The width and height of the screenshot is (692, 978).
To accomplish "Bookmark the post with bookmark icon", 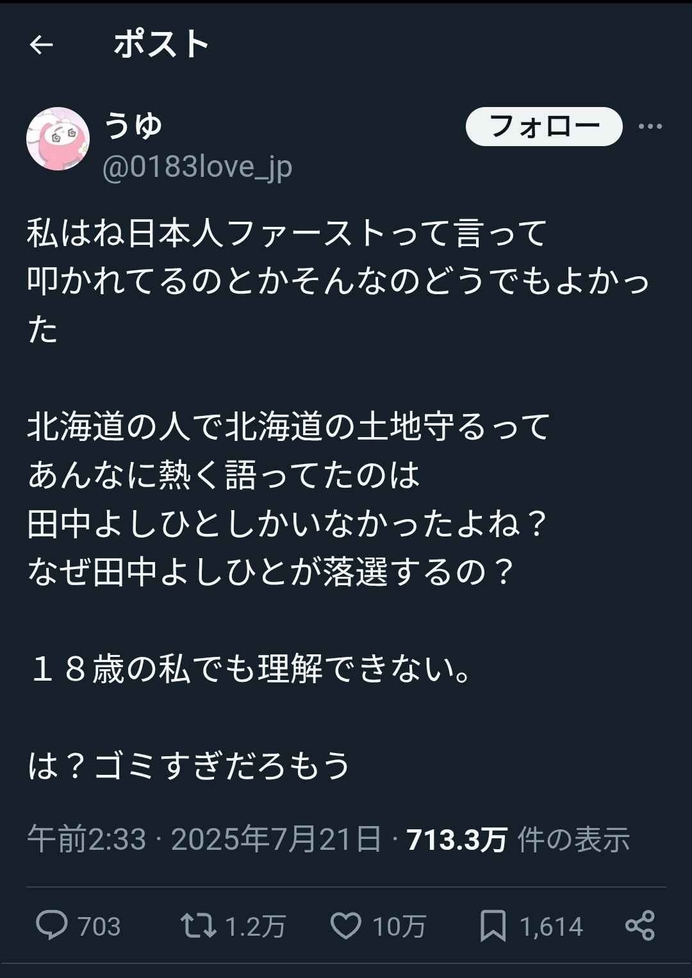I will click(x=493, y=925).
